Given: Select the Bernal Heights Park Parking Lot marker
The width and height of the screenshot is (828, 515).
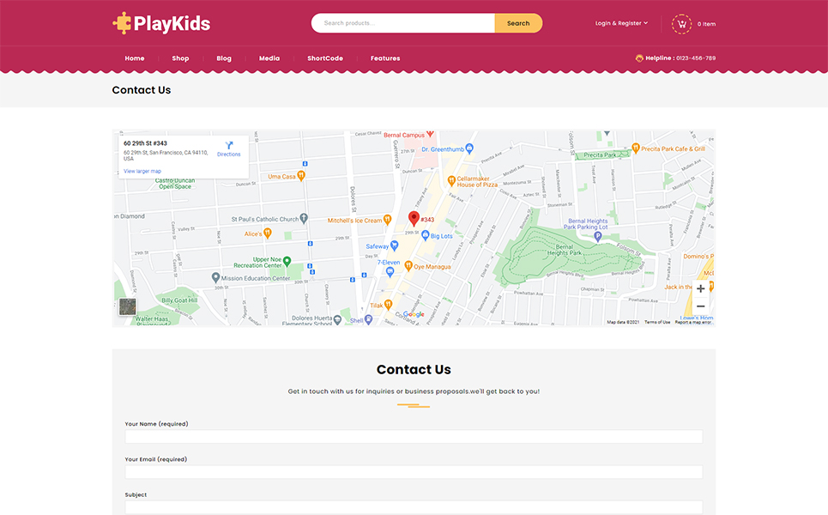Looking at the screenshot, I should (x=598, y=237).
